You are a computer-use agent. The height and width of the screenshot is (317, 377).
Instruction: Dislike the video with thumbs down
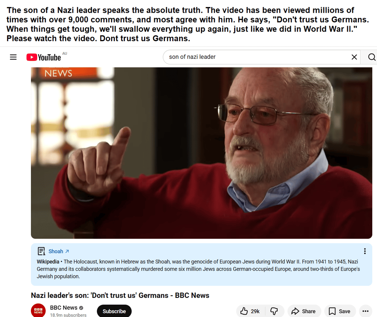point(274,311)
